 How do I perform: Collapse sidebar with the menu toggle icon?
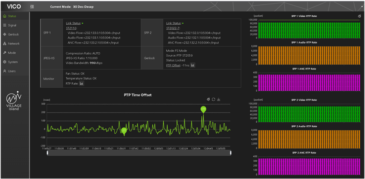(x=32, y=7)
